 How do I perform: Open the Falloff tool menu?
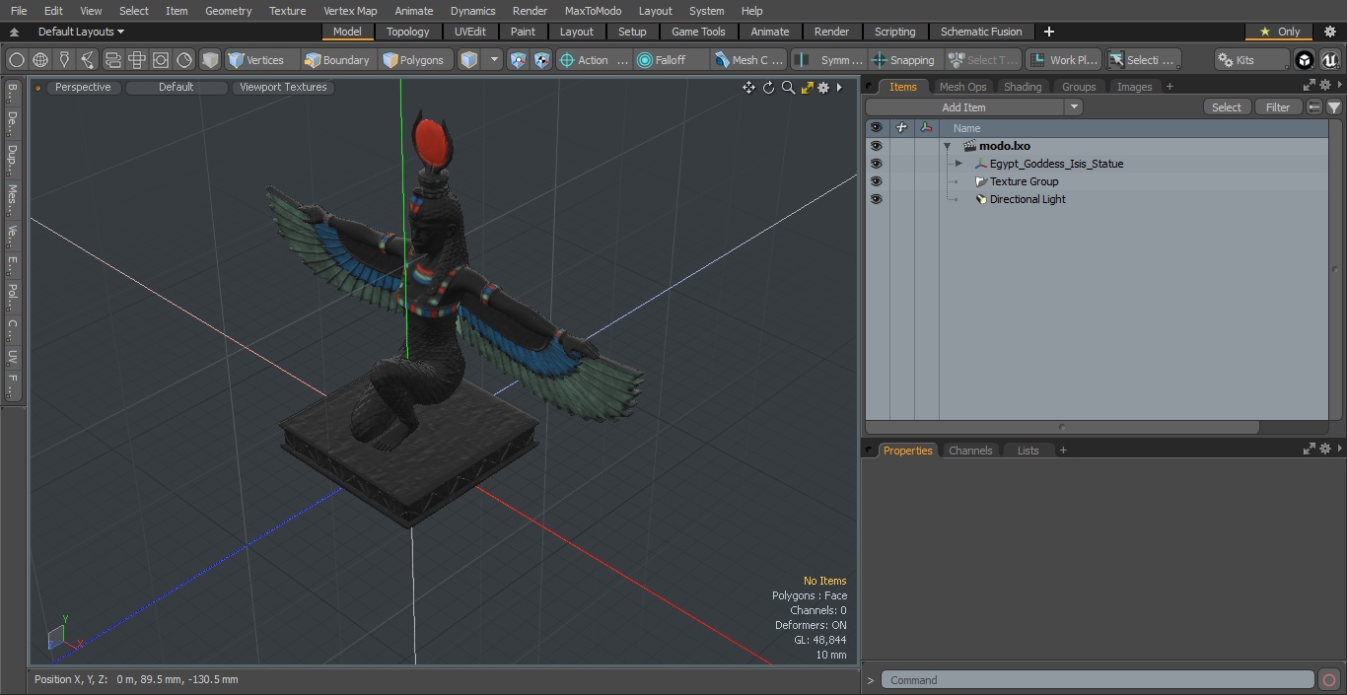click(672, 60)
